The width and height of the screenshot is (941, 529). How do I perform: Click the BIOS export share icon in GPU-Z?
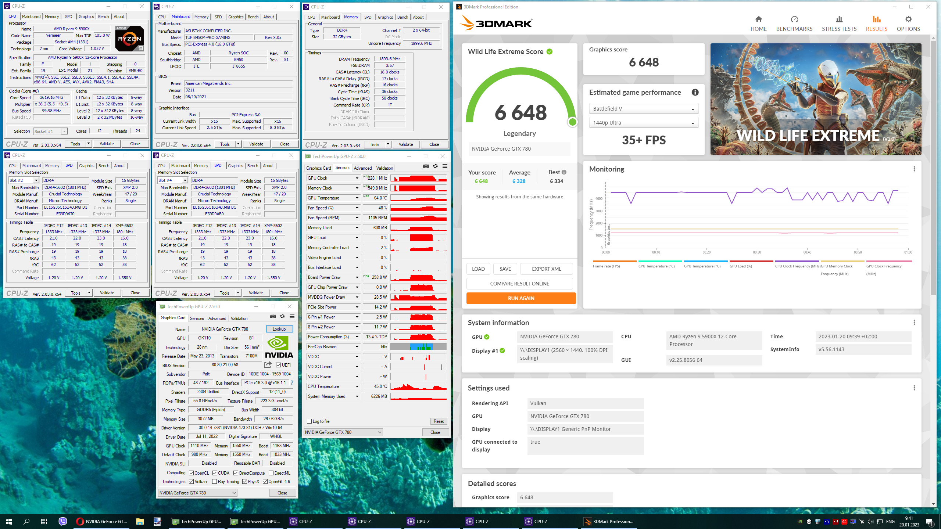[x=268, y=365]
